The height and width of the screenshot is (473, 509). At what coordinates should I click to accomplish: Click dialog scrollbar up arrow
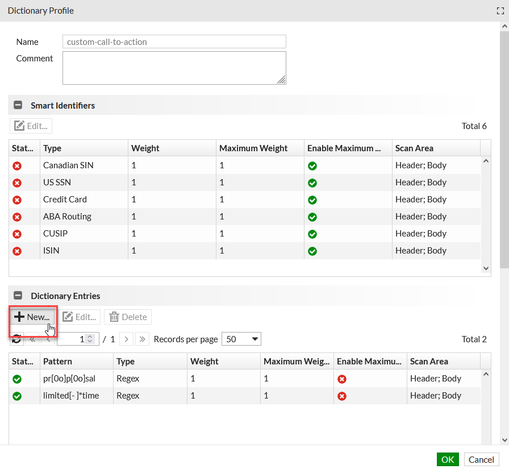tap(504, 27)
